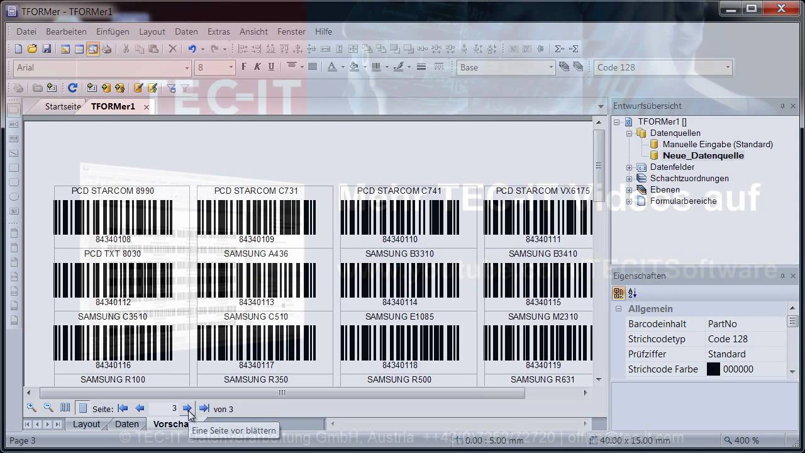805x453 pixels.
Task: Save the form with the floppy icon
Action: pos(47,48)
